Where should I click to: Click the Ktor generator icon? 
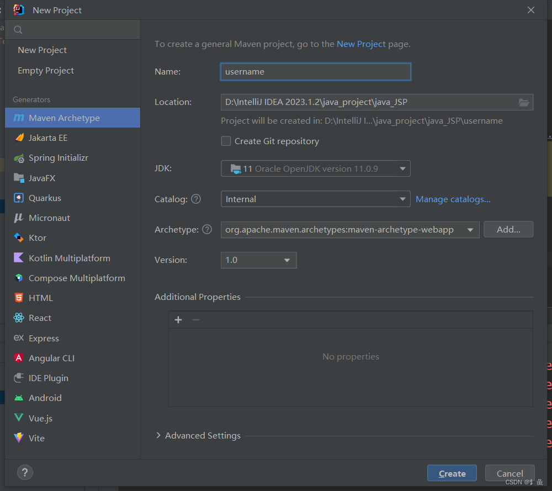click(19, 237)
